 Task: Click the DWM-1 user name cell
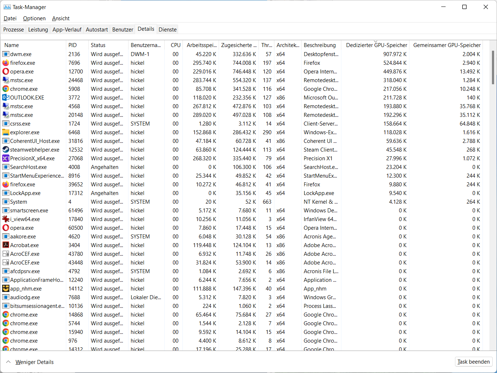[140, 54]
